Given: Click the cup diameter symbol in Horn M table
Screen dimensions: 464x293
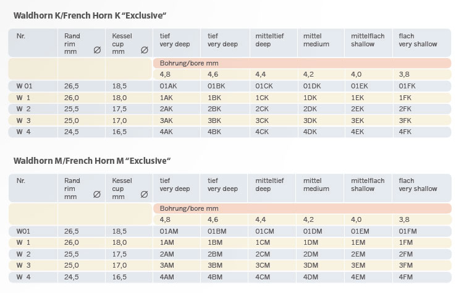Looking at the screenshot, I should click(x=144, y=195).
